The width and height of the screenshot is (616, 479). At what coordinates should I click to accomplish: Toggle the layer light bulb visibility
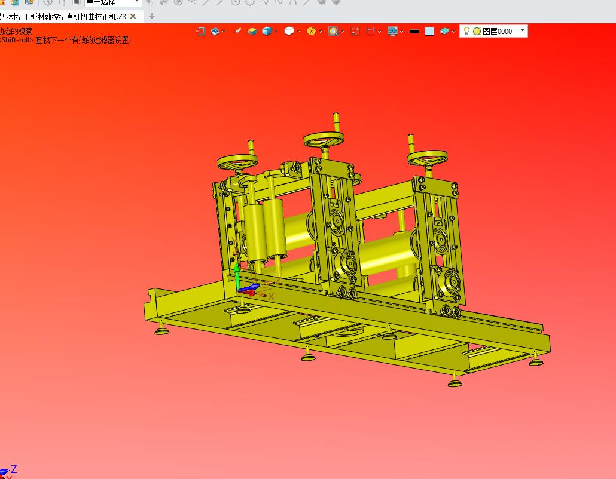466,31
